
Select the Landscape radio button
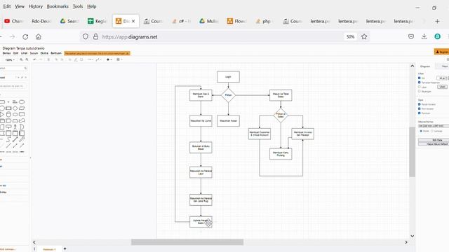tap(432, 131)
